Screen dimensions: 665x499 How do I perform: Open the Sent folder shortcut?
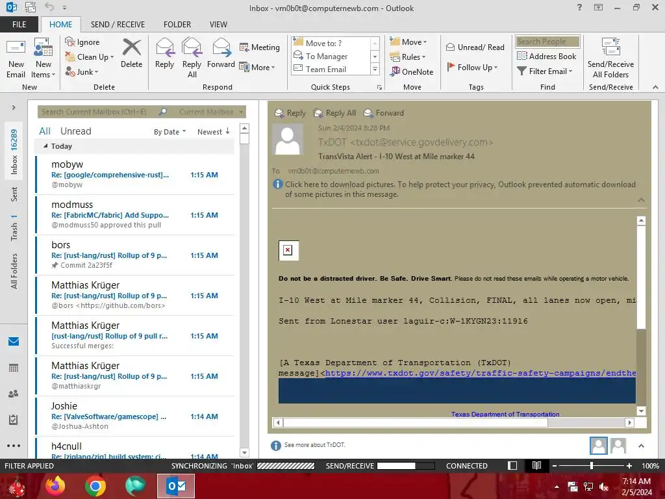(x=14, y=194)
